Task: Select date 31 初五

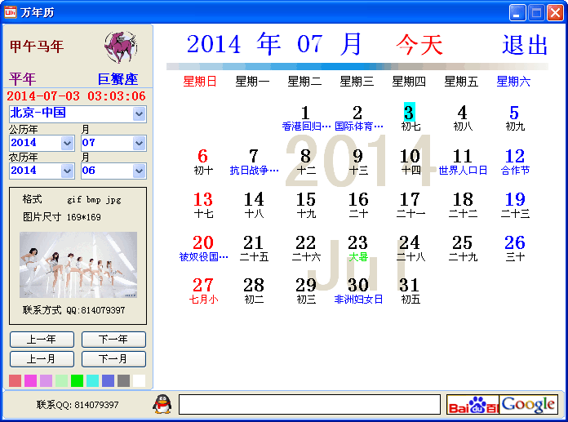Action: pyautogui.click(x=410, y=290)
